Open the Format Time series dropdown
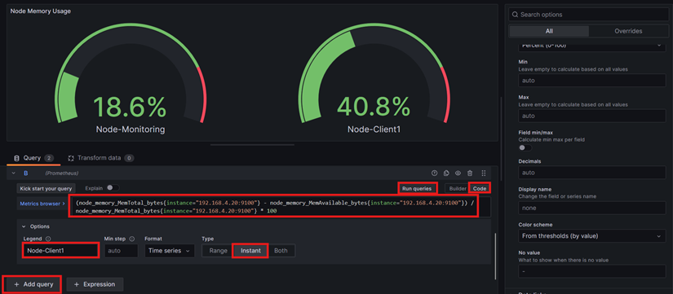This screenshot has width=673, height=294. (x=170, y=251)
